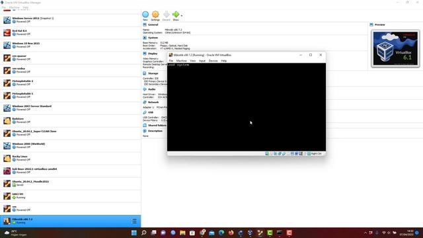Open the dropdown arrow beside Show

coord(182,16)
